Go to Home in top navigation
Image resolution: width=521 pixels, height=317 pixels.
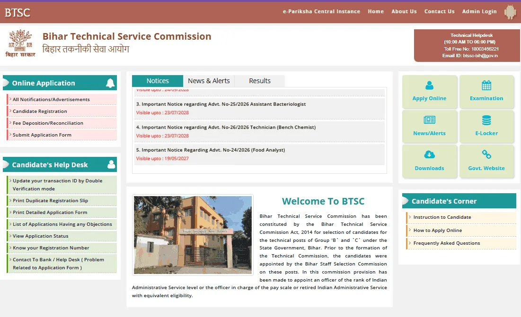pyautogui.click(x=376, y=11)
